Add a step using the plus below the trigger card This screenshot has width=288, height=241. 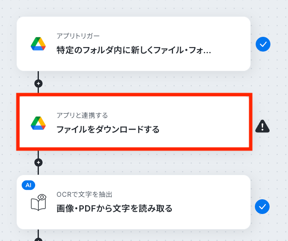38,83
